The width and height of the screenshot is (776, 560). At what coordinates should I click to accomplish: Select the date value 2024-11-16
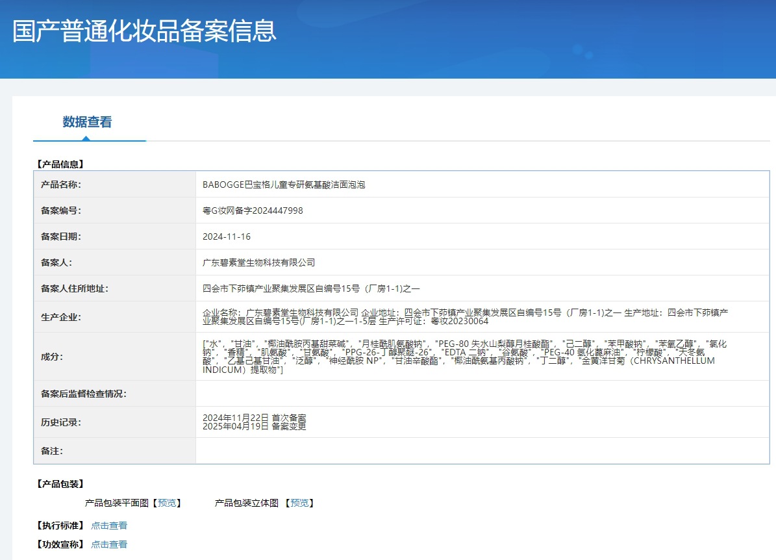coord(227,236)
